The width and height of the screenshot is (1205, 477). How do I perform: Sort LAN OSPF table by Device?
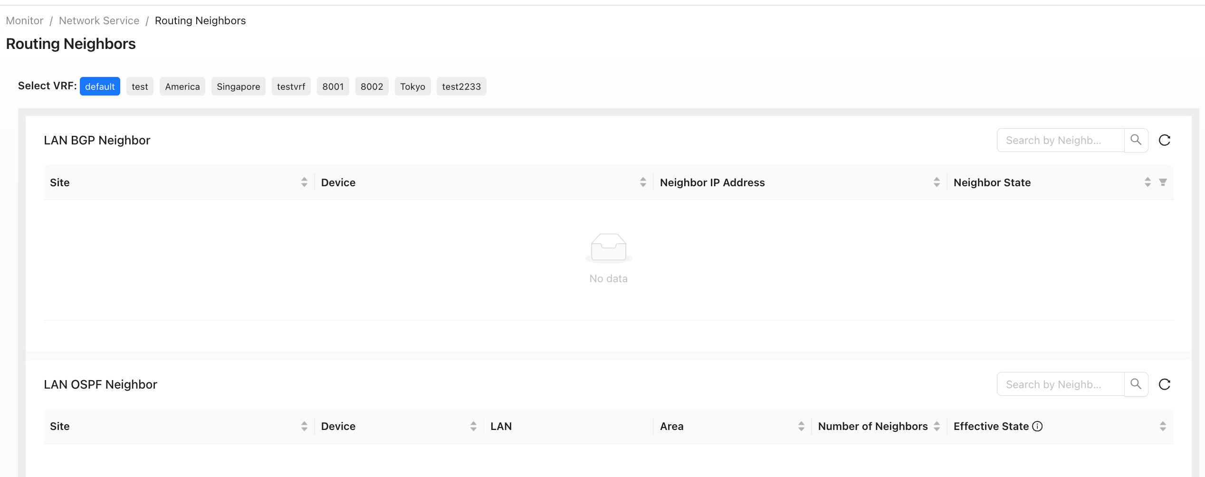(473, 426)
